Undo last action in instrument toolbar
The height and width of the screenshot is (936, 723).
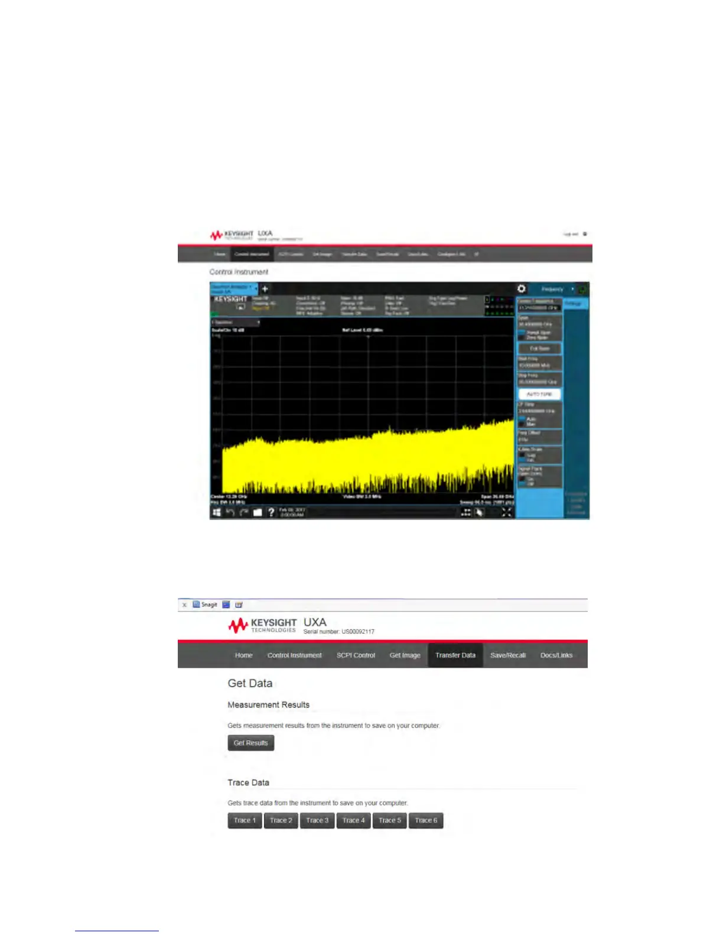coord(230,512)
